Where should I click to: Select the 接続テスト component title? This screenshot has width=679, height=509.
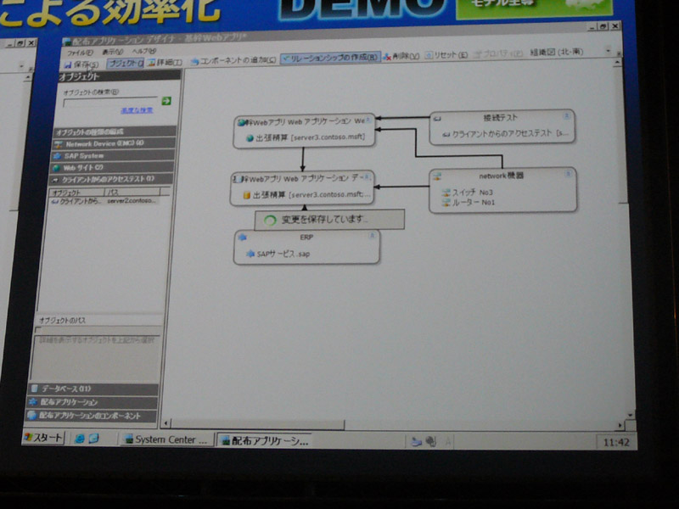500,117
